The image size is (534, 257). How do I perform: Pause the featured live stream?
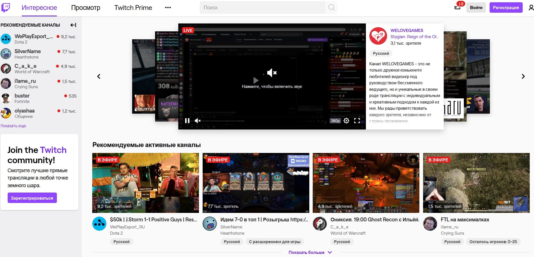tap(187, 121)
